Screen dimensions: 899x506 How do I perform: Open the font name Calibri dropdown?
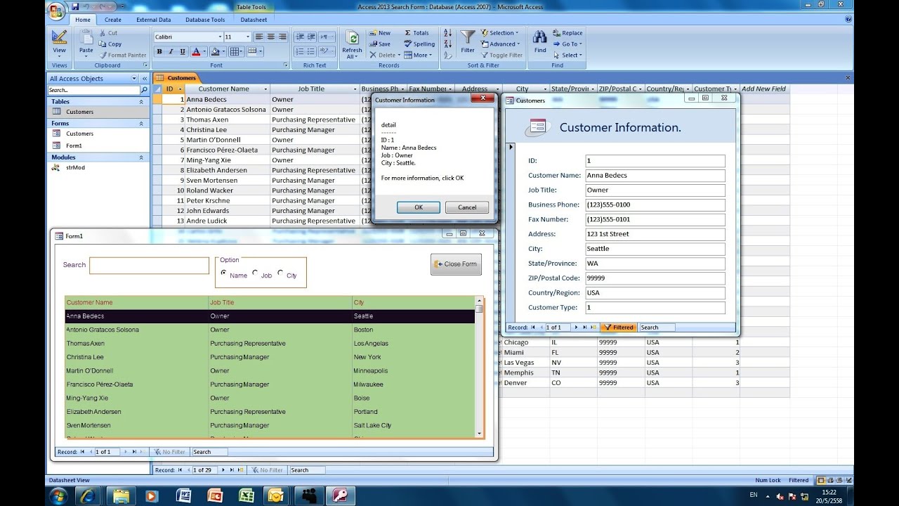[219, 37]
